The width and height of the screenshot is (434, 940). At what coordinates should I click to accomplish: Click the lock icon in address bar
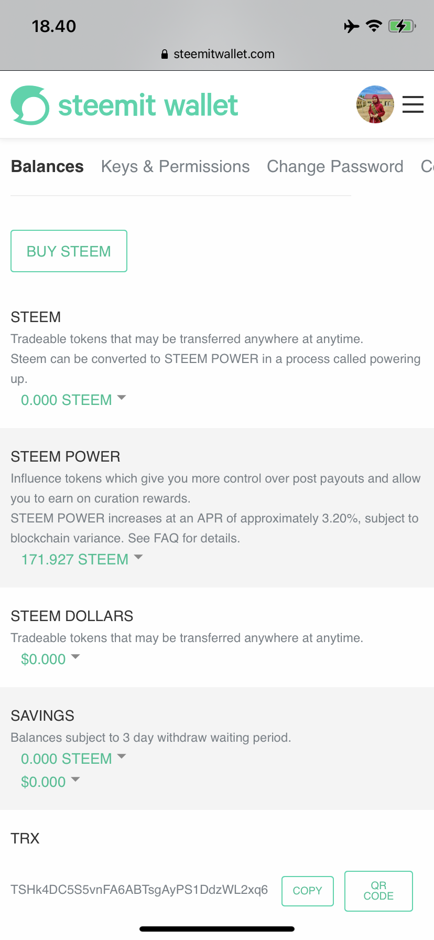coord(165,54)
